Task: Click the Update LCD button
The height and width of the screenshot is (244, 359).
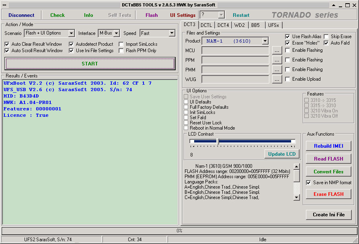Action: [x=282, y=154]
